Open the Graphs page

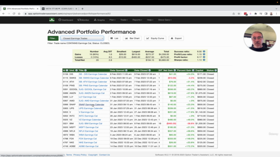(99, 20)
